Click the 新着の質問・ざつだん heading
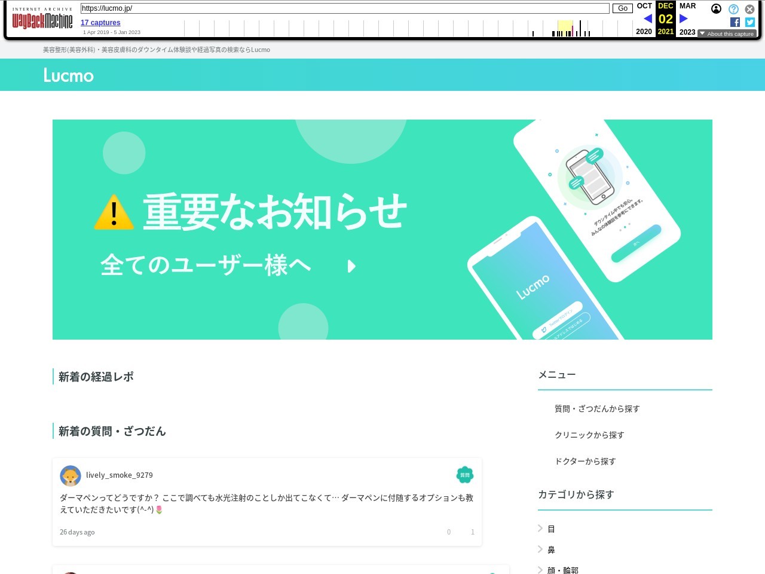This screenshot has height=574, width=765. [x=112, y=431]
